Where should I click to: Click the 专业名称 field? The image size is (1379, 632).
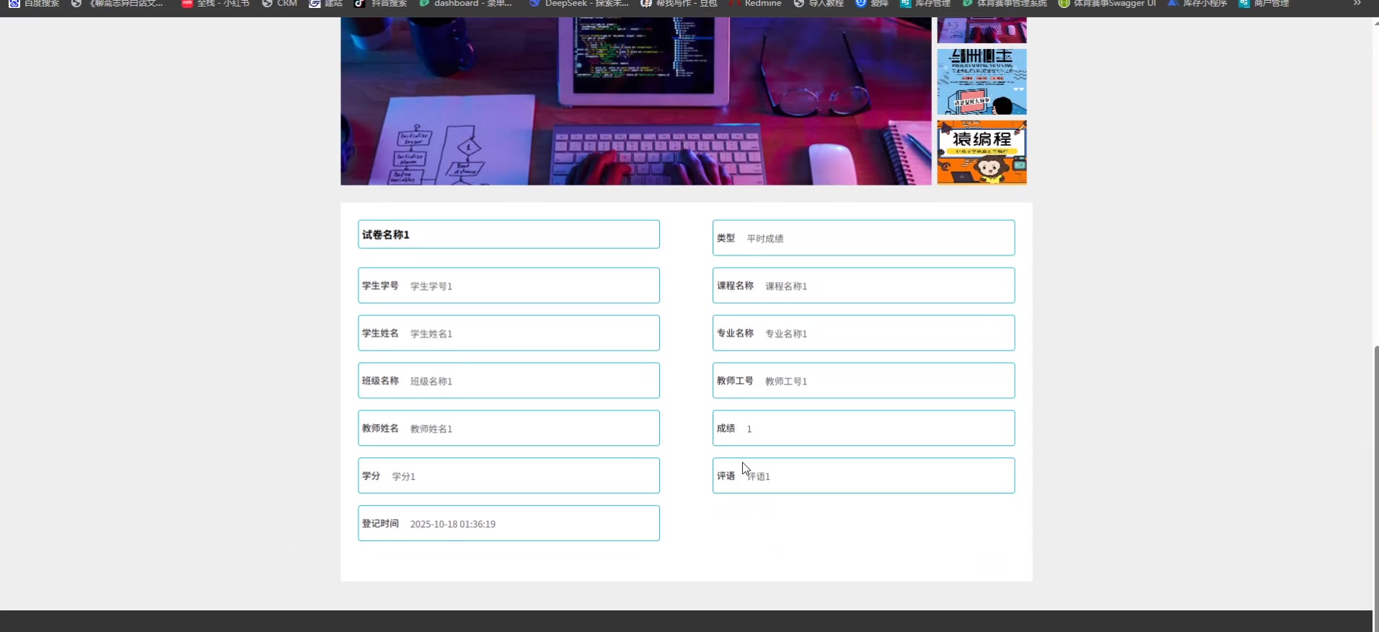(x=863, y=333)
